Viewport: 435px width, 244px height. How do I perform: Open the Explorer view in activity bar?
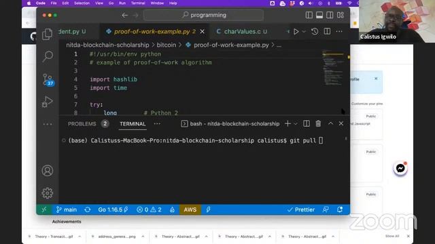[47, 35]
